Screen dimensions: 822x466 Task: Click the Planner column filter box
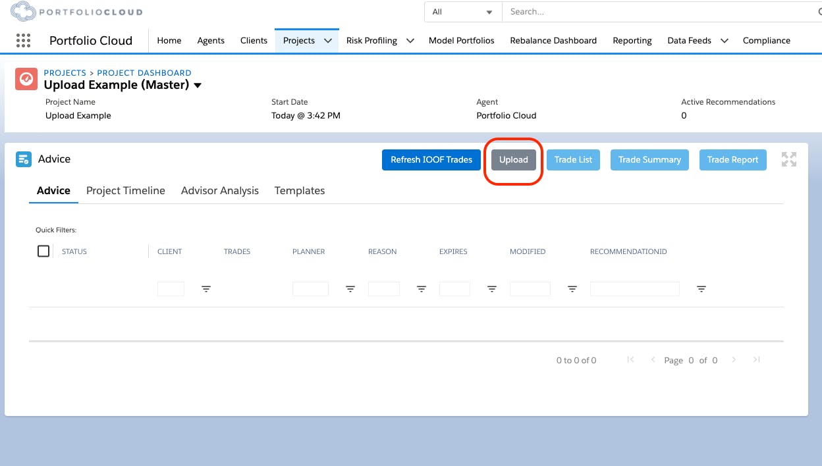(310, 289)
